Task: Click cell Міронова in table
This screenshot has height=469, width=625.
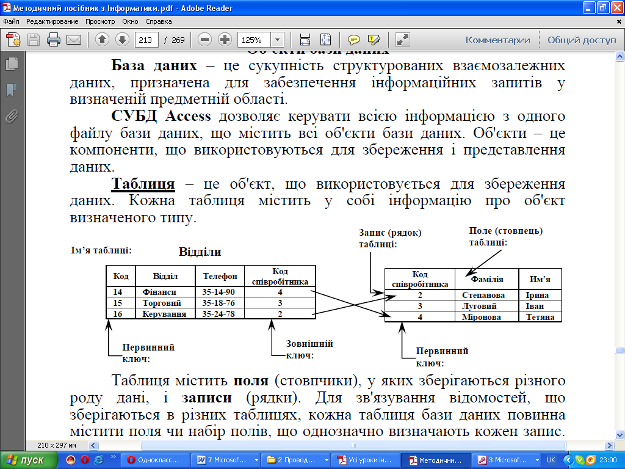Action: 481,317
